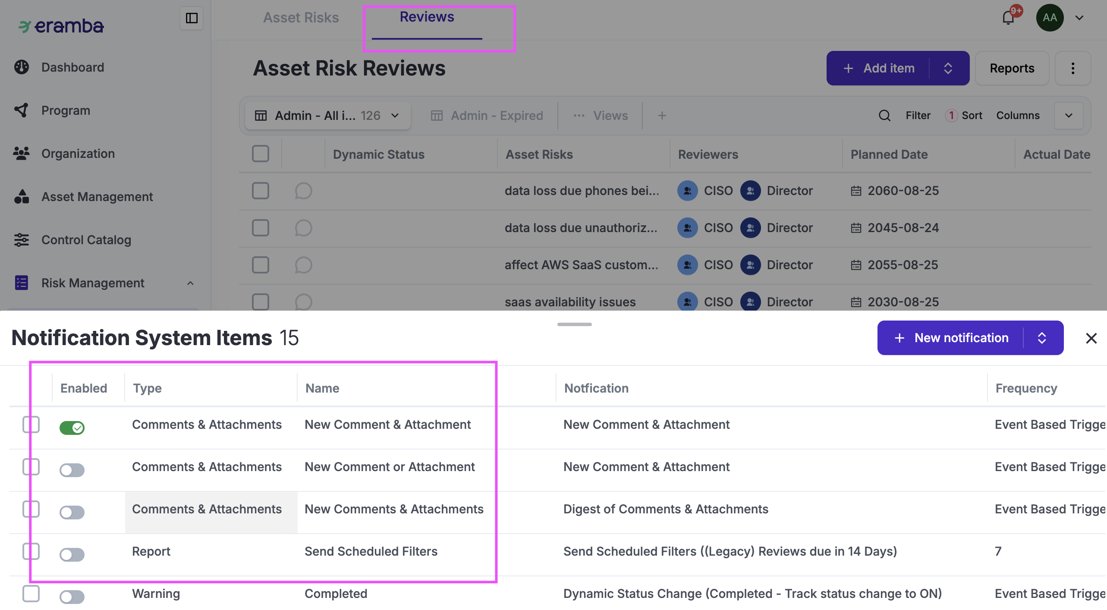Close the Notification System Items panel
The image size is (1107, 610).
(x=1091, y=338)
